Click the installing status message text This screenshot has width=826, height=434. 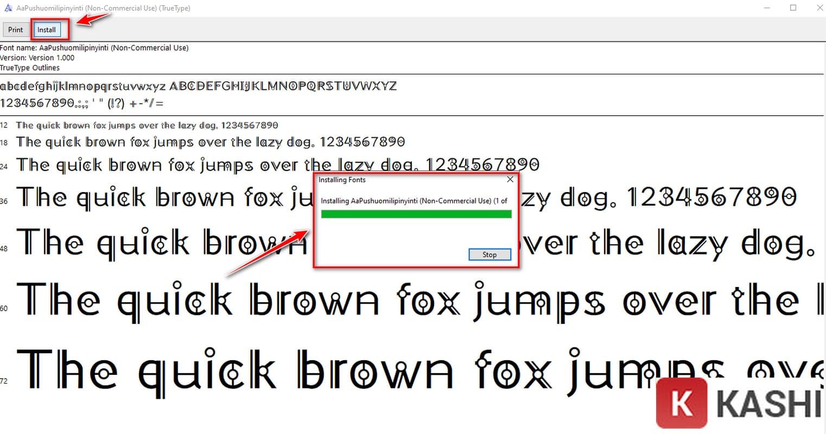414,201
